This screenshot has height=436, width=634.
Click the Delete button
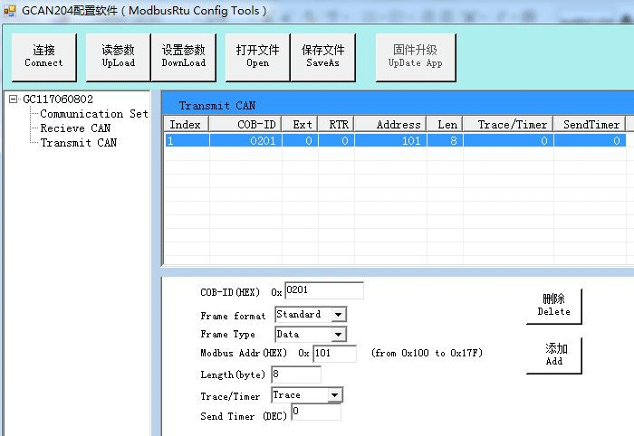point(553,306)
